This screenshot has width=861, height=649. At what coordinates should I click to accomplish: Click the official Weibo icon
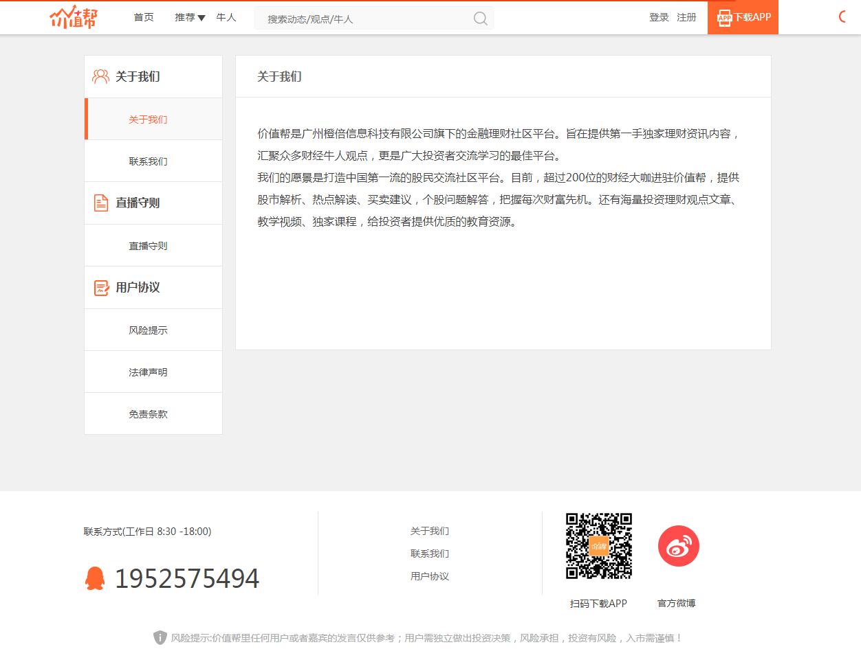click(x=678, y=546)
